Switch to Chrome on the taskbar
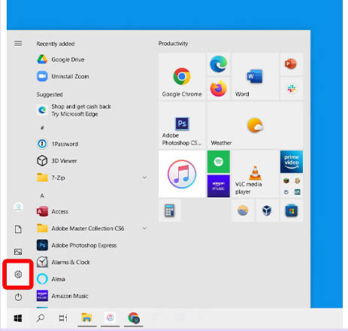This screenshot has width=348, height=331. click(x=134, y=318)
